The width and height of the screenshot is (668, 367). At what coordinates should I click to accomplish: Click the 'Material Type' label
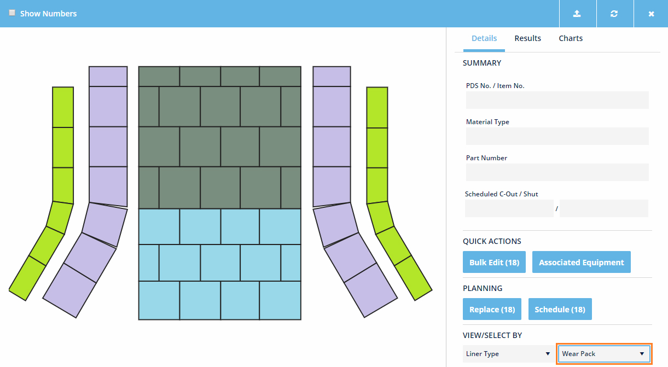click(x=487, y=122)
